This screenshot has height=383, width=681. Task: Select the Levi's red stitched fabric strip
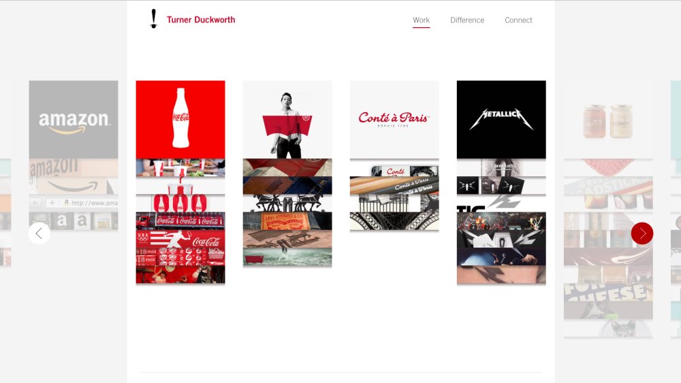pyautogui.click(x=287, y=168)
